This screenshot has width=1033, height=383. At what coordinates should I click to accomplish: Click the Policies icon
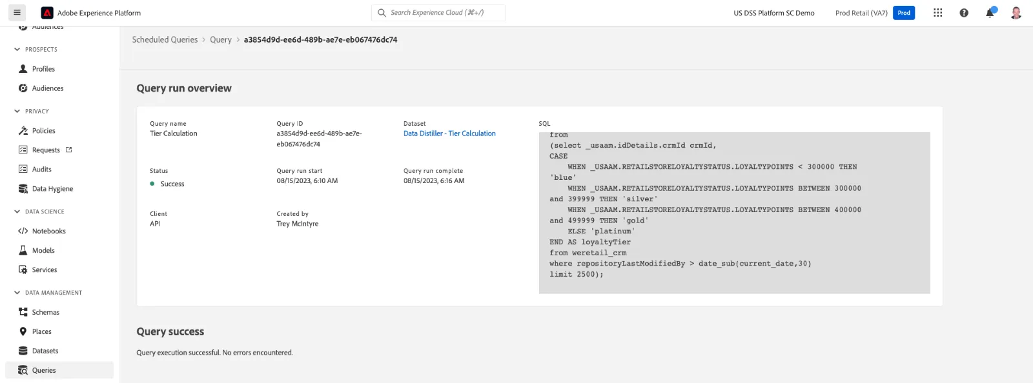point(23,131)
